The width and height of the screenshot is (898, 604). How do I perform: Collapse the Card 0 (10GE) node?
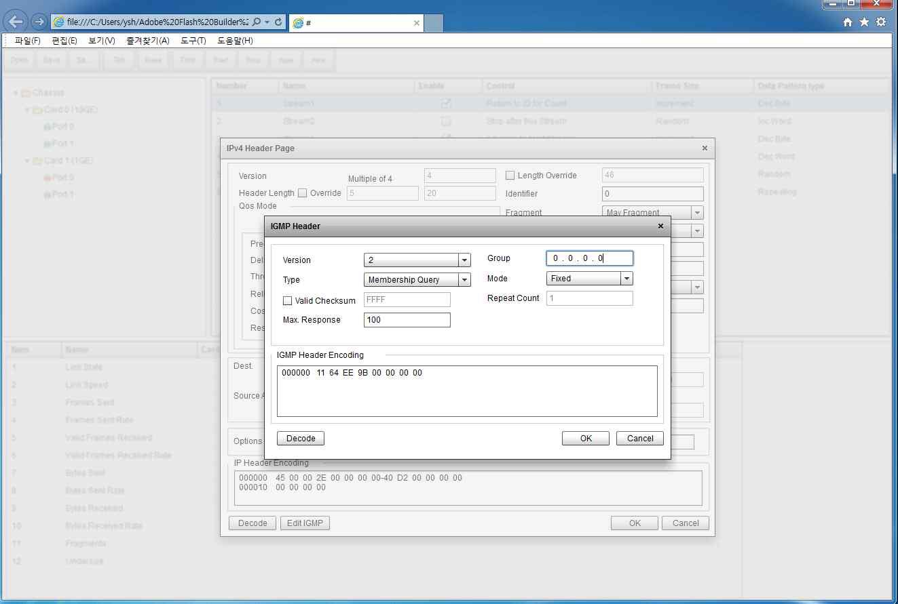[27, 110]
